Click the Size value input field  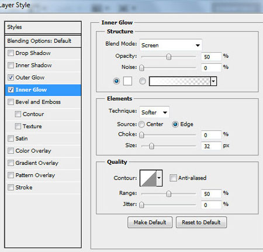click(211, 146)
